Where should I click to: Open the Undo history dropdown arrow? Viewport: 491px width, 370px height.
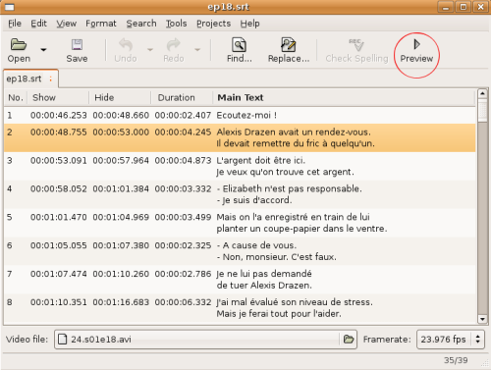point(150,50)
